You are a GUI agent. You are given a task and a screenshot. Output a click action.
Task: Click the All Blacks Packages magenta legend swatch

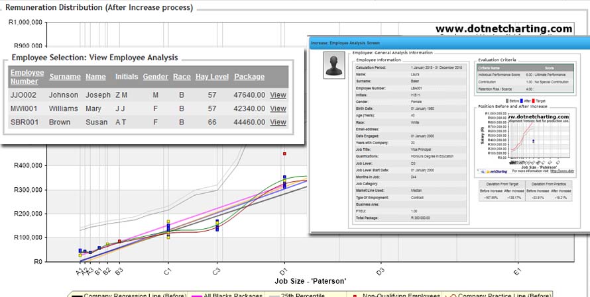[196, 295]
